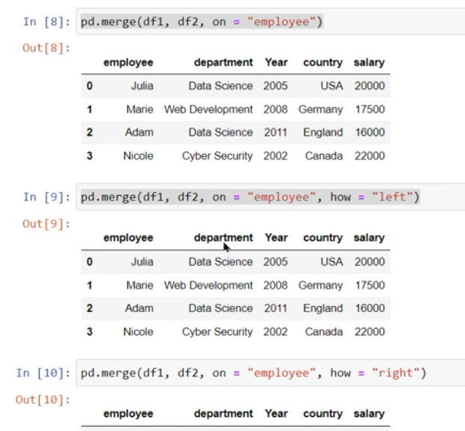Click the employee header in Out[8] table
Viewport: 465px width, 431px height.
click(x=128, y=63)
